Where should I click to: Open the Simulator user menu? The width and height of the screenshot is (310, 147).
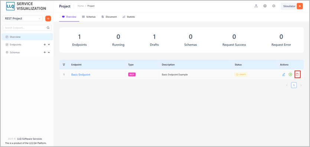[292, 6]
